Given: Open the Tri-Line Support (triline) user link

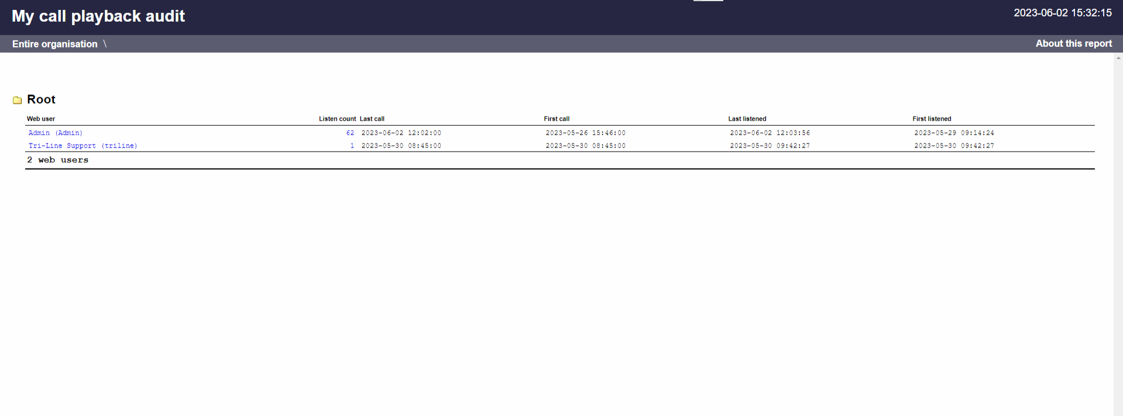Looking at the screenshot, I should click(x=83, y=146).
